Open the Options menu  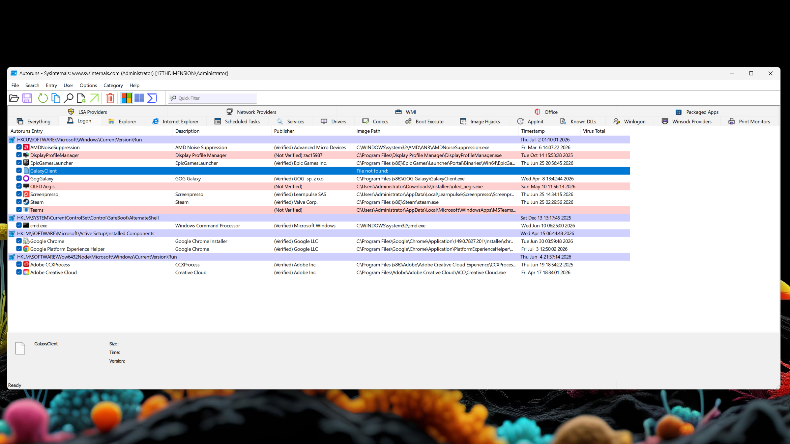click(x=88, y=85)
